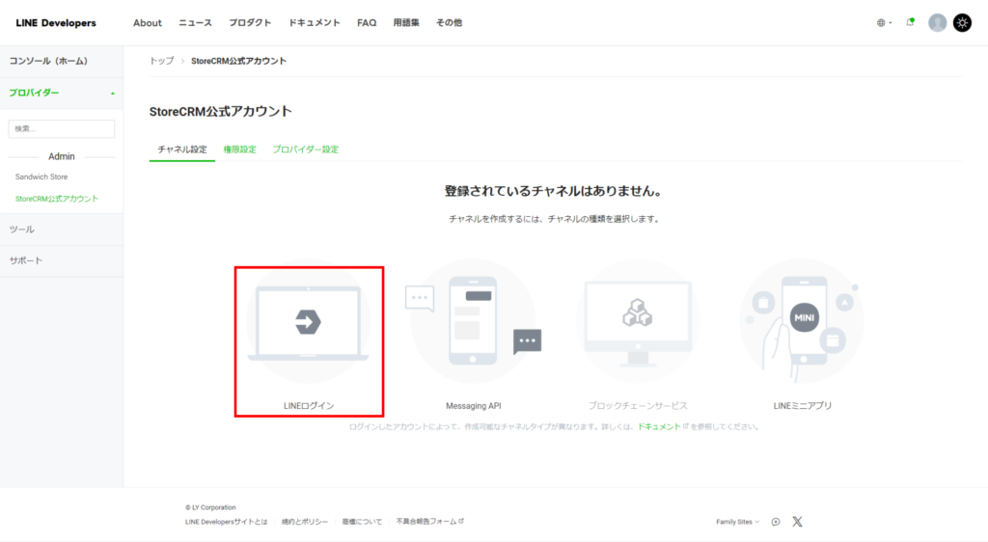The width and height of the screenshot is (988, 542).
Task: Open the FAQ menu item
Action: tap(367, 22)
